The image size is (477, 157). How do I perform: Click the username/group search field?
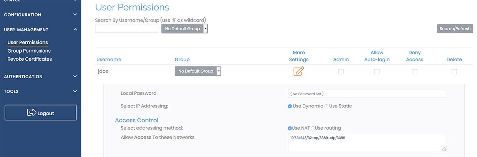pos(127,29)
